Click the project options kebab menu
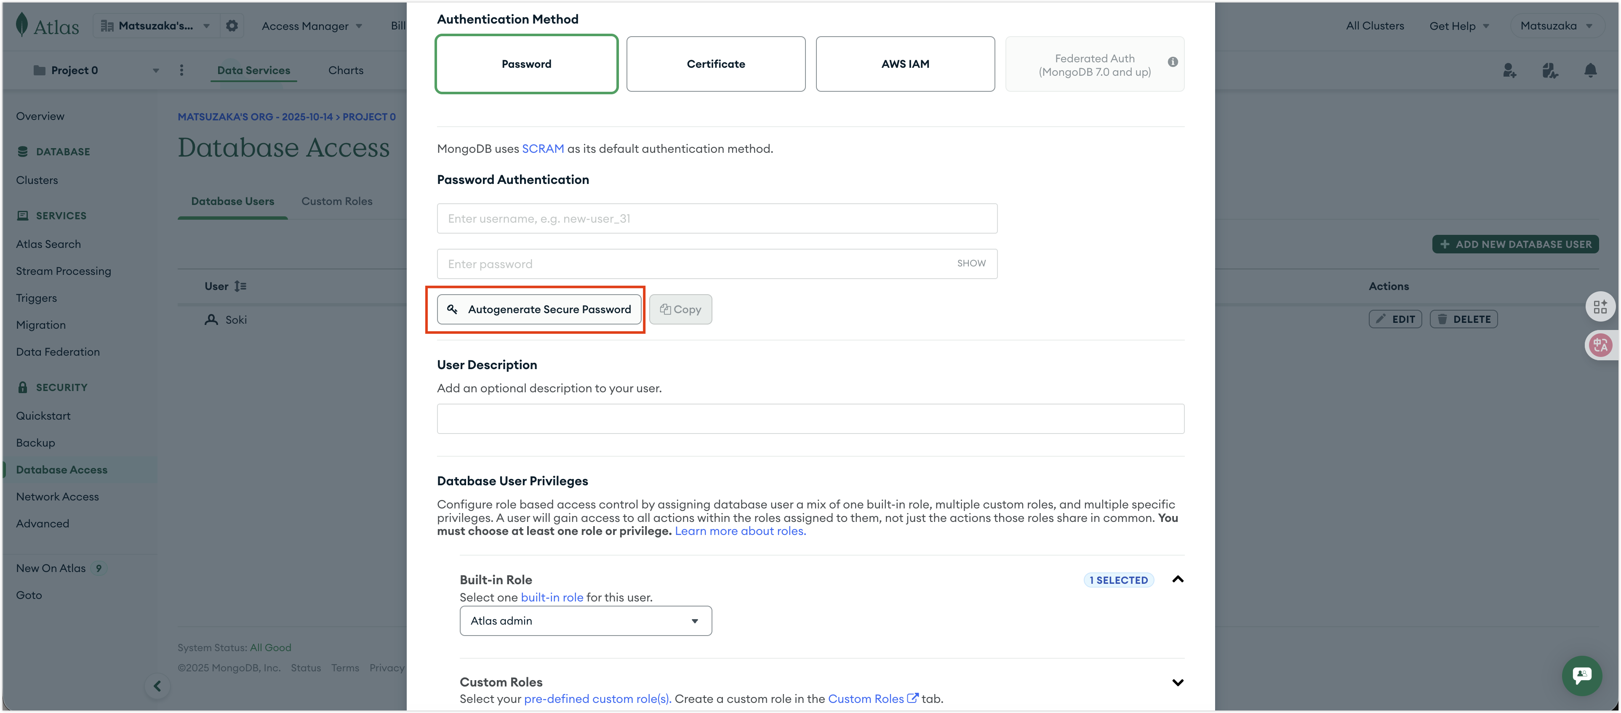Image resolution: width=1621 pixels, height=713 pixels. (182, 70)
